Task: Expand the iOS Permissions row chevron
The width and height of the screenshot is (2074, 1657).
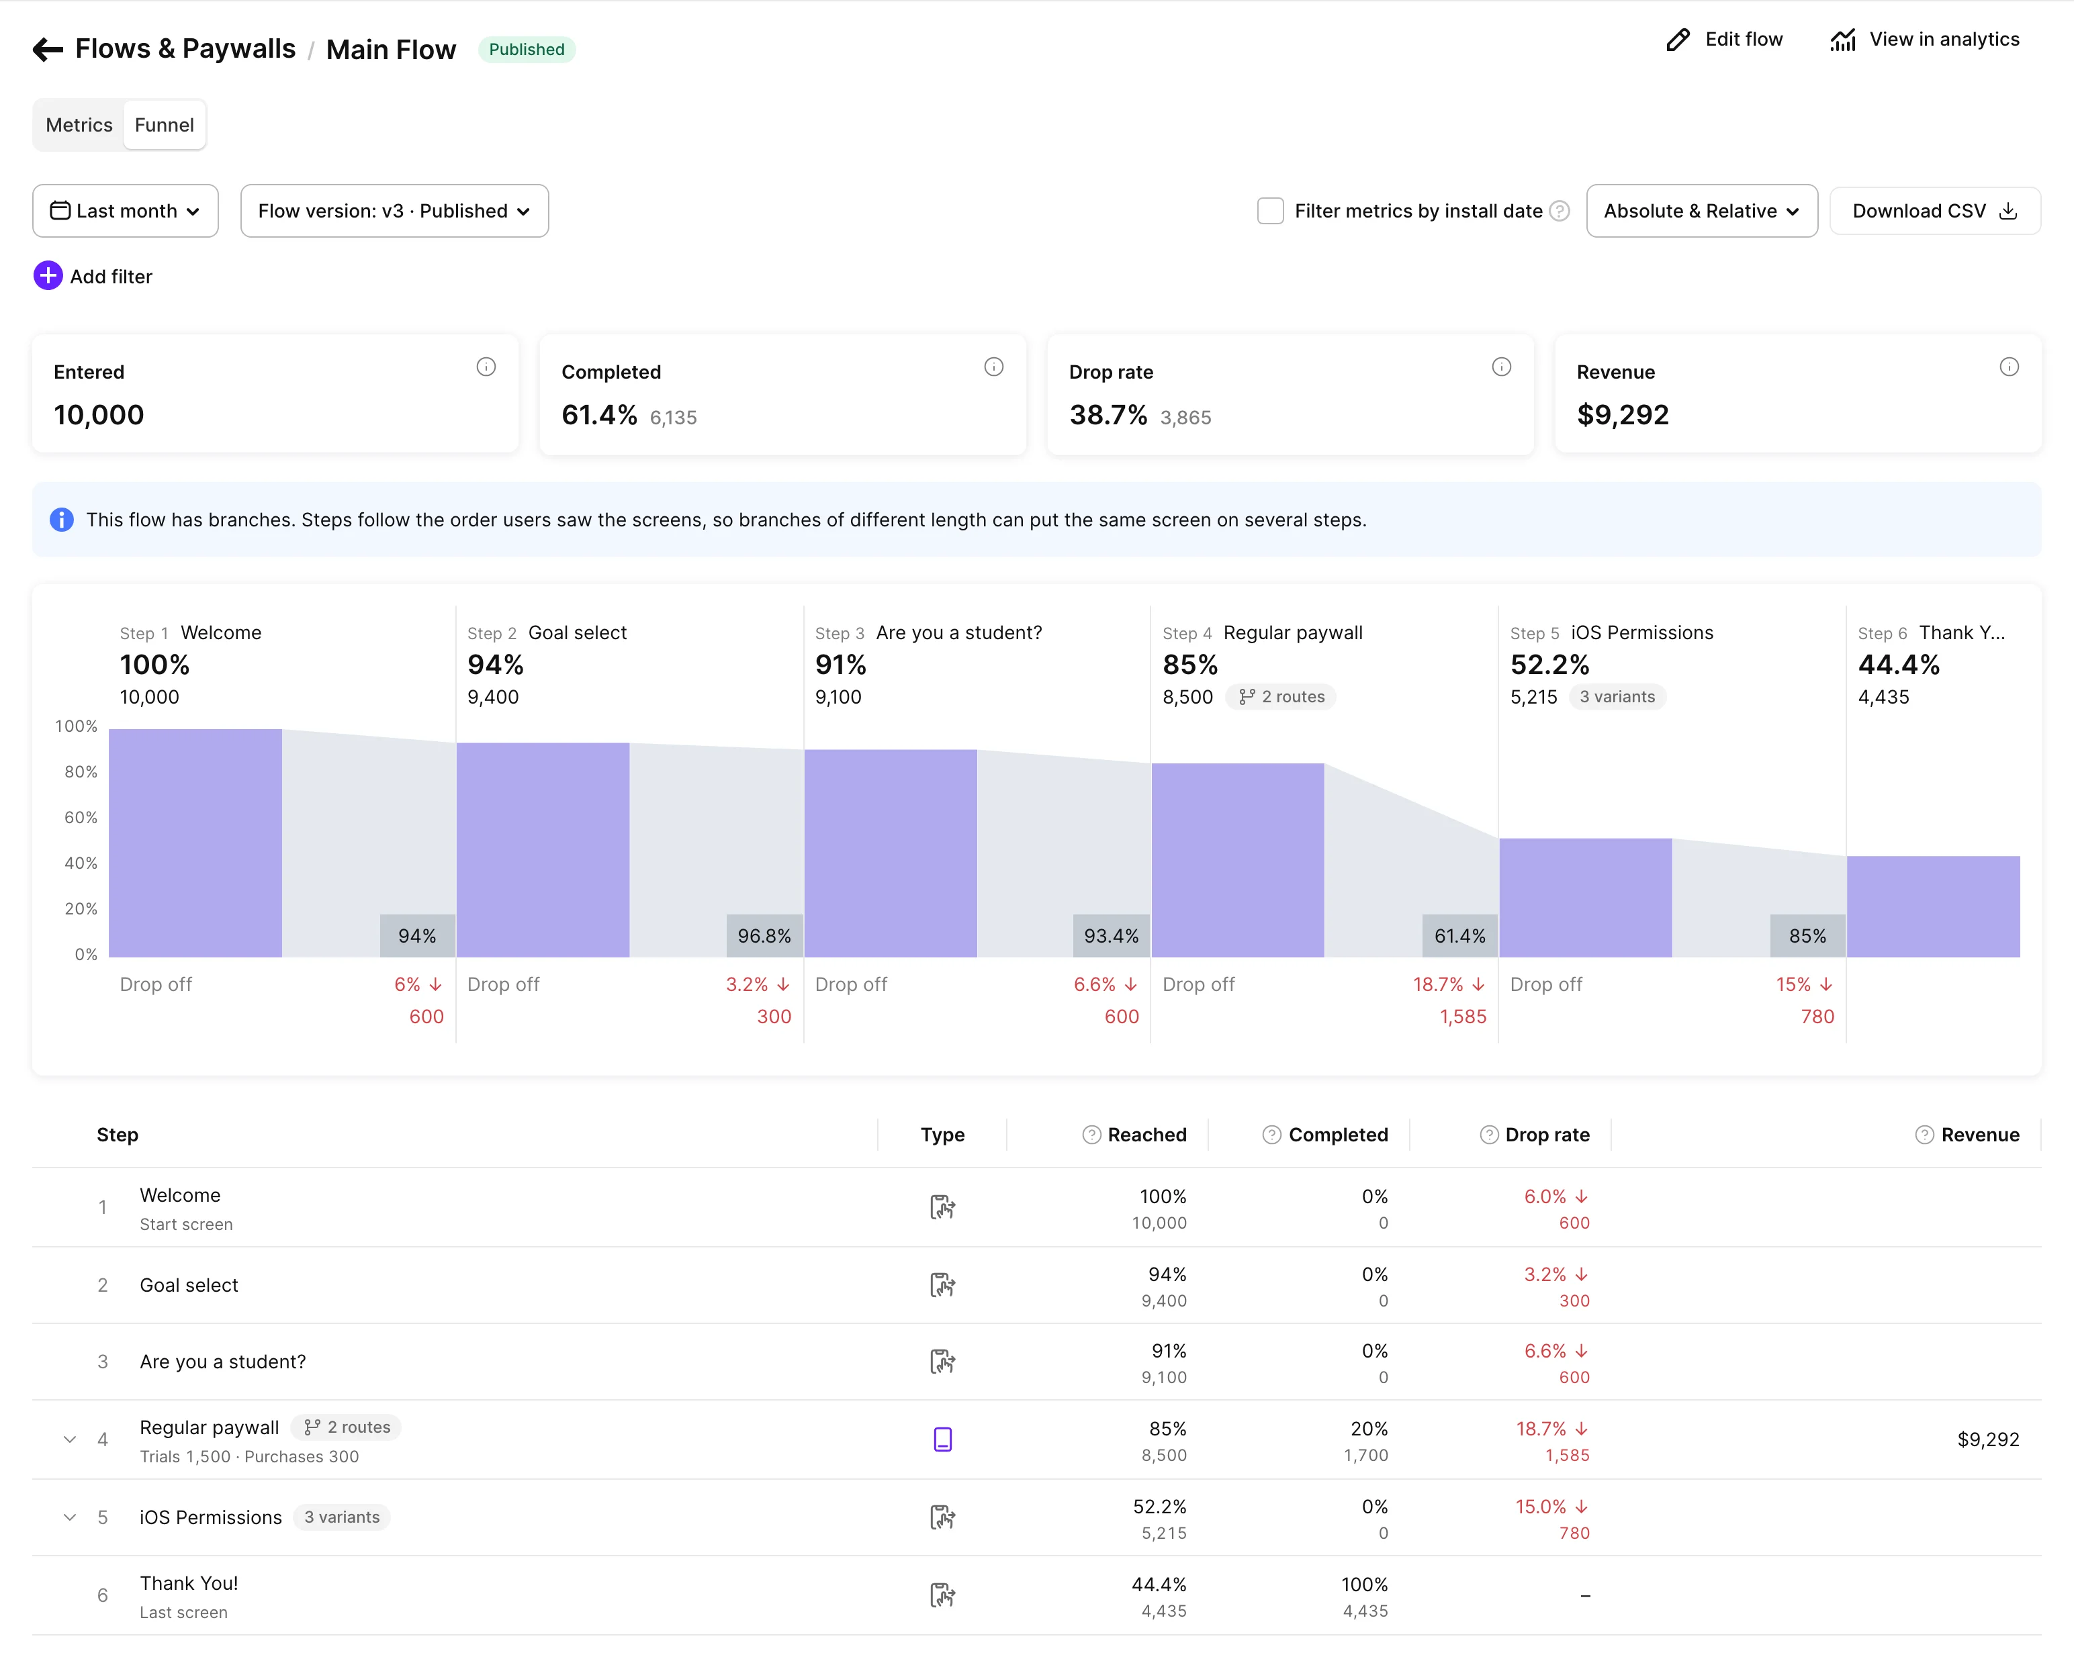Action: (x=69, y=1517)
